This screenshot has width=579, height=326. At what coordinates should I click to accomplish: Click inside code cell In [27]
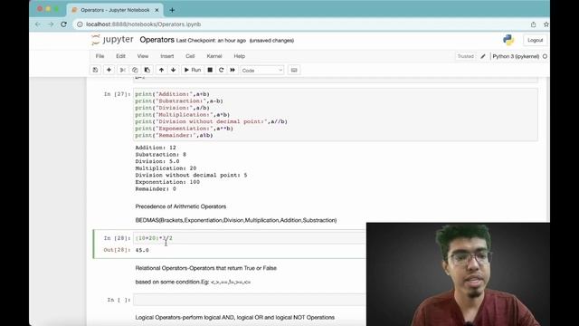point(336,115)
